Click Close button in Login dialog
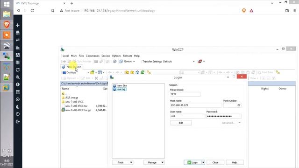 click(x=215, y=162)
